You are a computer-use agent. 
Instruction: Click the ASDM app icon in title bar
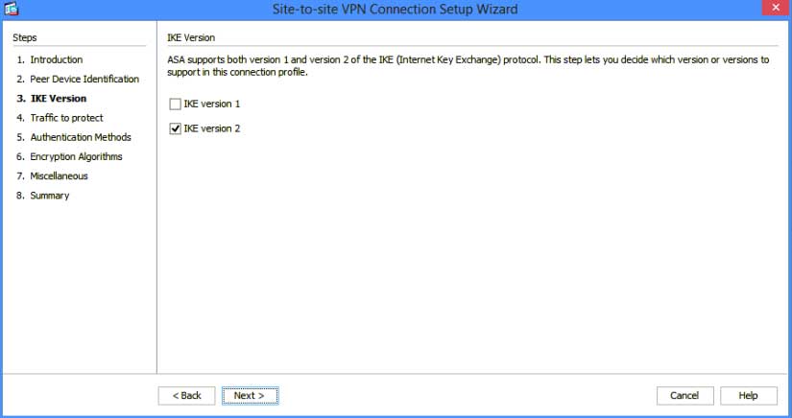(12, 9)
